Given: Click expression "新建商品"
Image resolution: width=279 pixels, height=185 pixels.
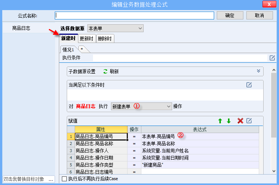Looking at the screenshot, I should click(200, 165).
